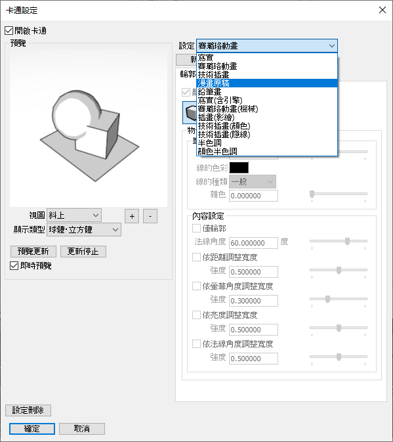393x442 pixels.
Task: Click the 更新停止 button
Action: click(x=83, y=251)
